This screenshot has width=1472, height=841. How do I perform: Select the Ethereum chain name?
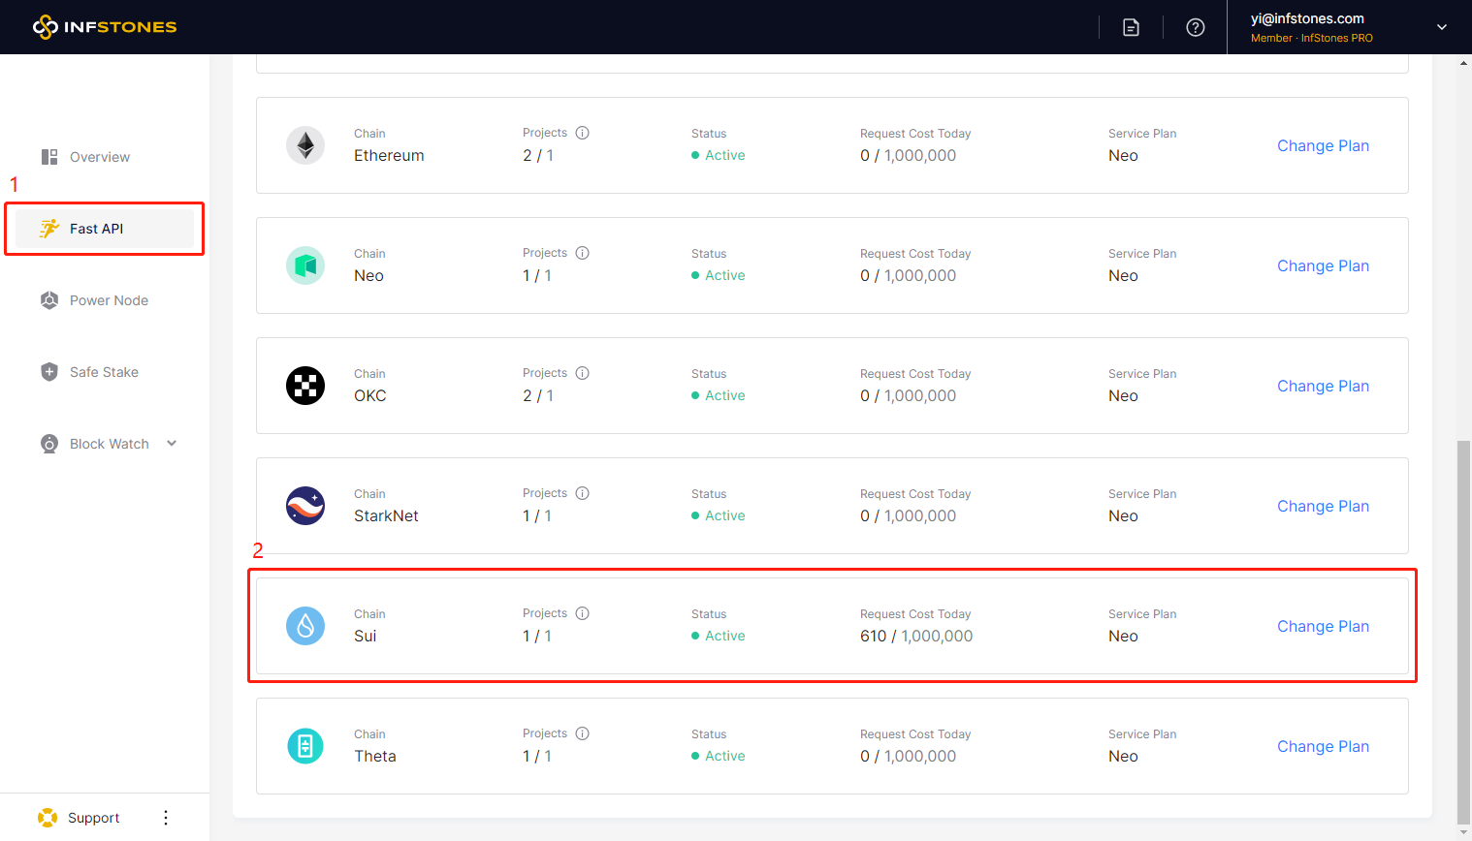click(x=389, y=156)
